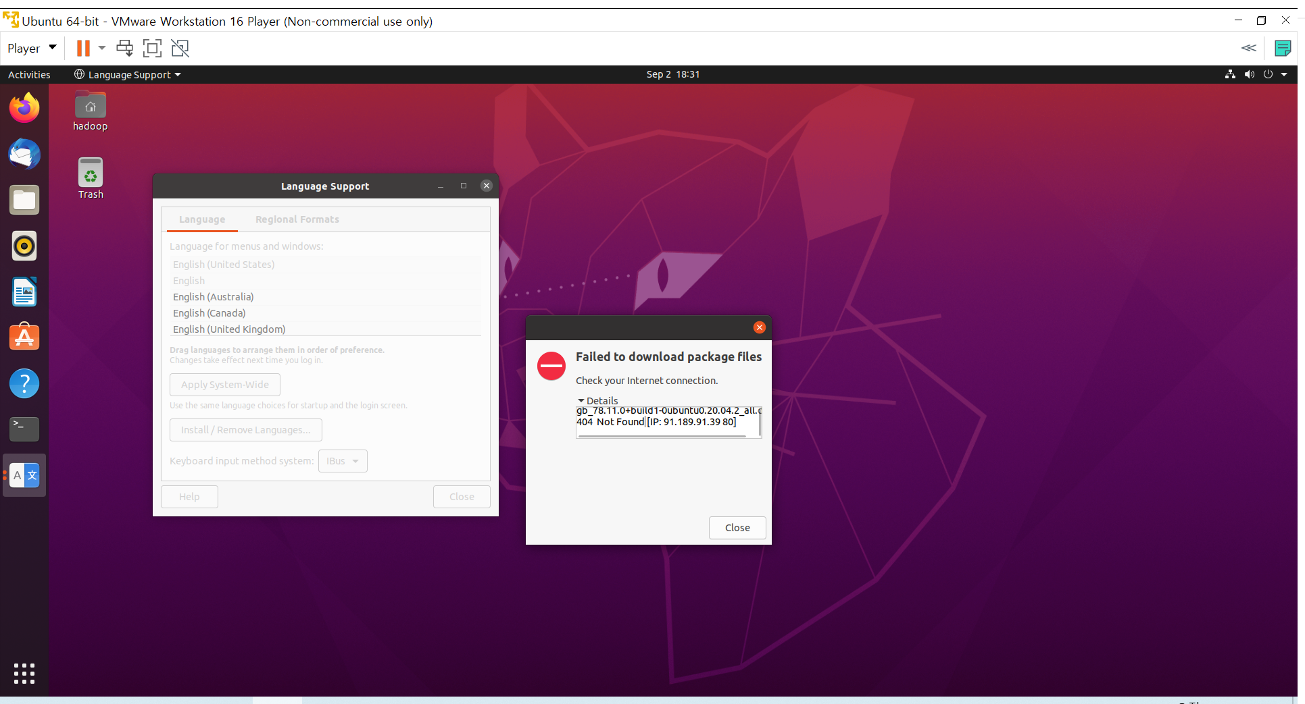Click the Help button

189,497
